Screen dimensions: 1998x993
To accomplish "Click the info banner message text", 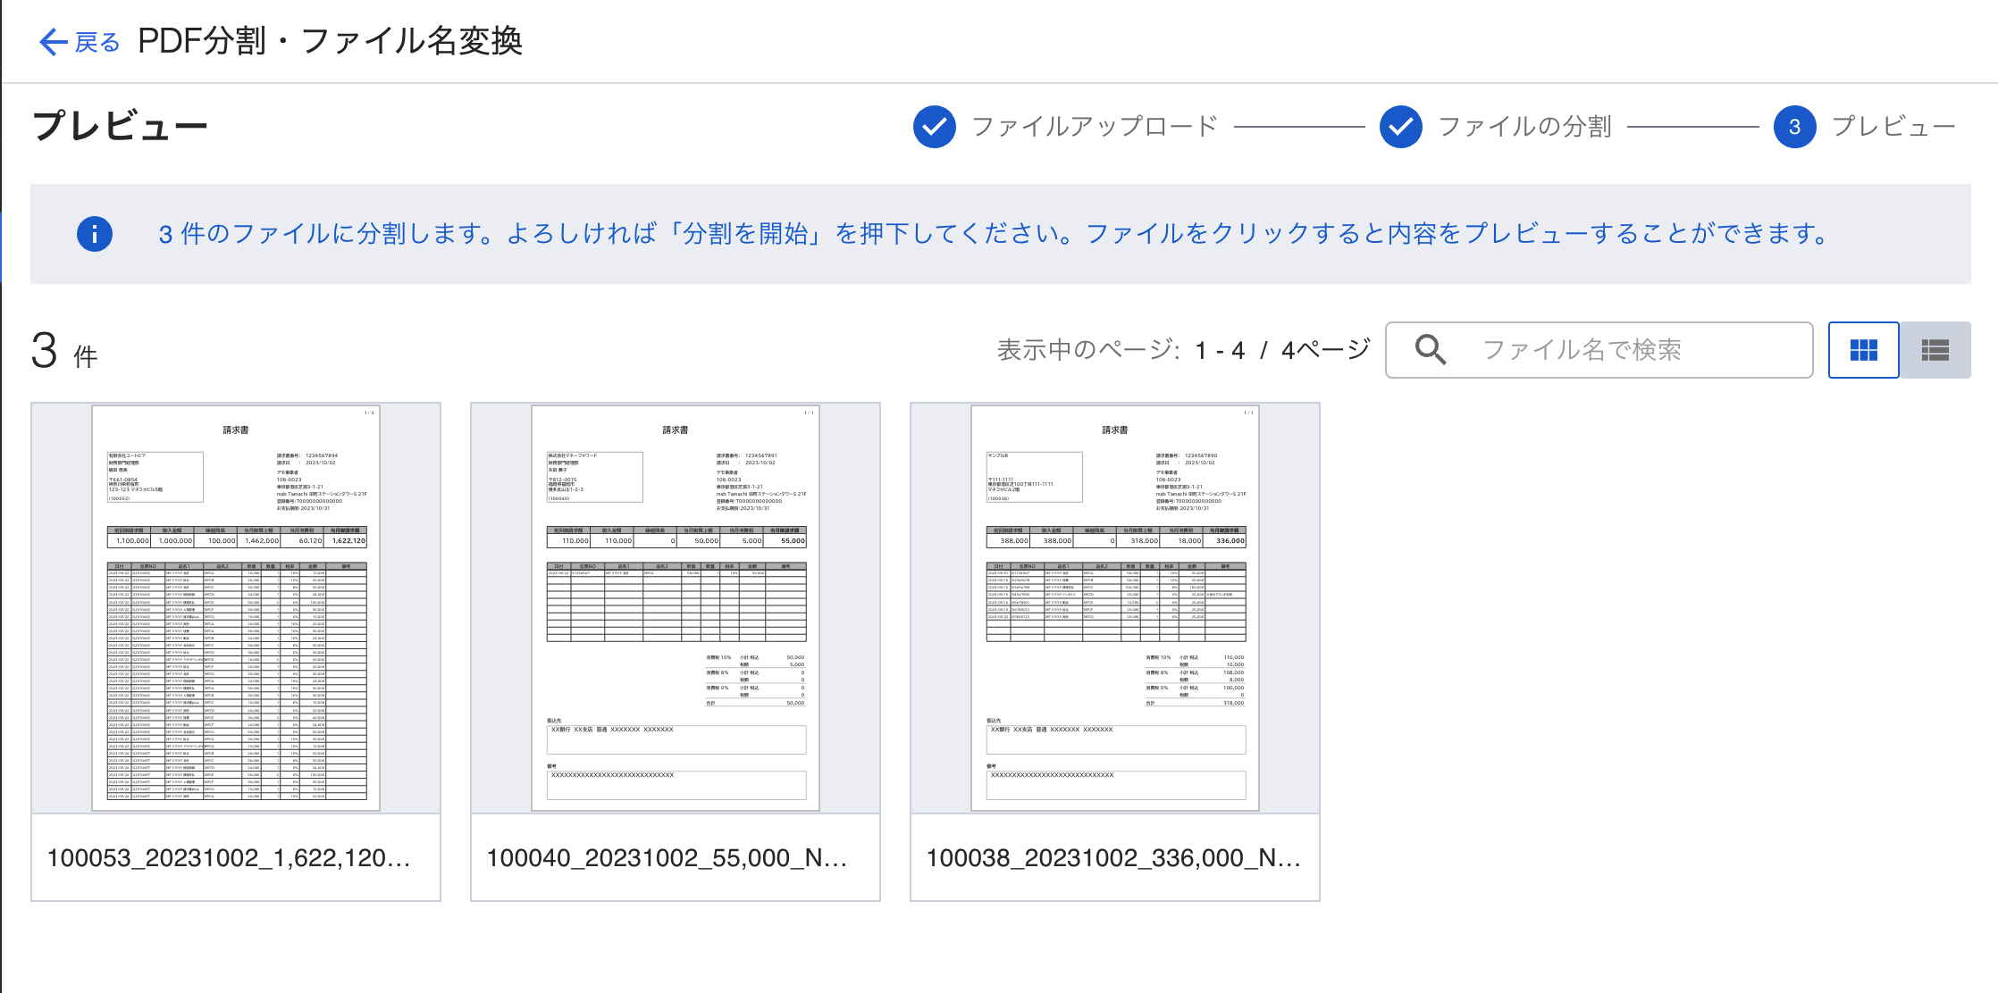I will [x=992, y=234].
